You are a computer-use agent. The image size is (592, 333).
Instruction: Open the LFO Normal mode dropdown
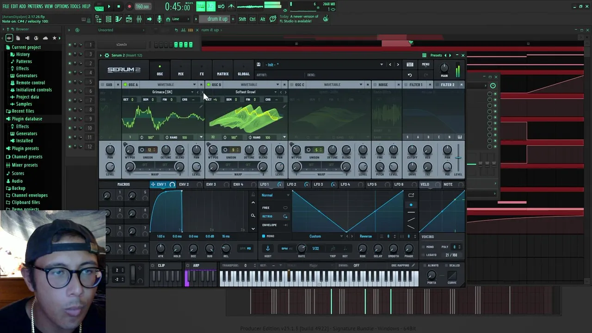(276, 195)
